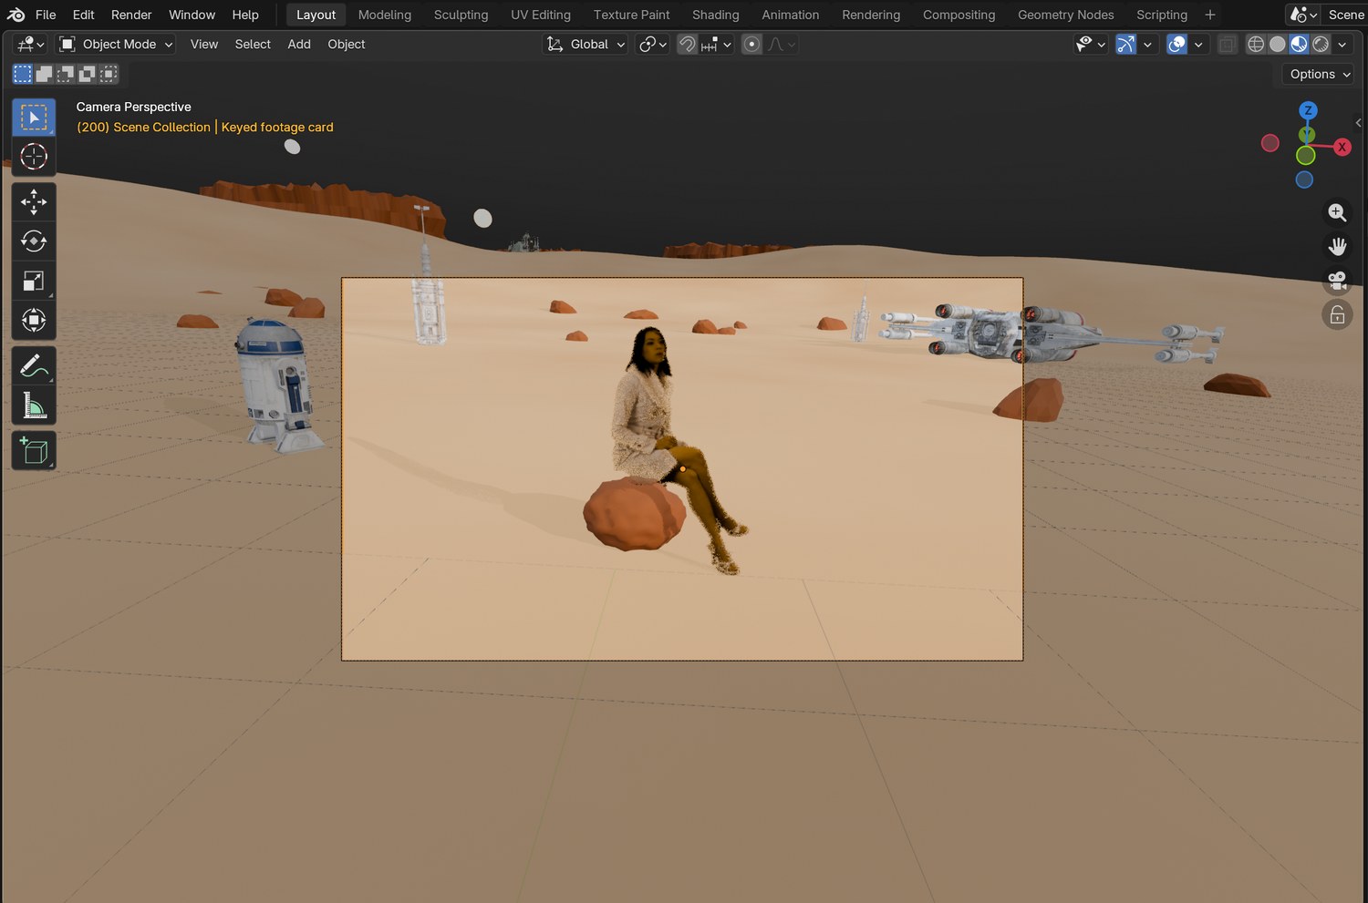
Task: Switch to the Compositing workspace tab
Action: point(959,15)
